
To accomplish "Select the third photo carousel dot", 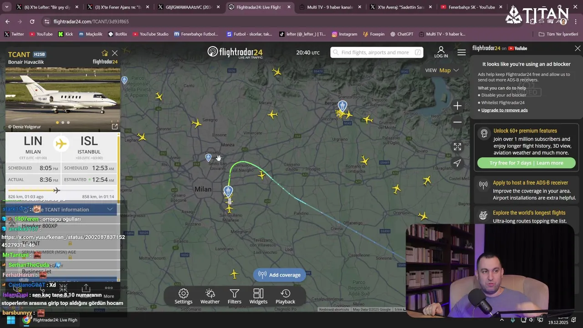I will [68, 123].
